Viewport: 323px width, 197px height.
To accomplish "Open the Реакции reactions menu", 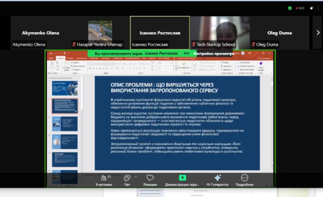I will point(150,180).
